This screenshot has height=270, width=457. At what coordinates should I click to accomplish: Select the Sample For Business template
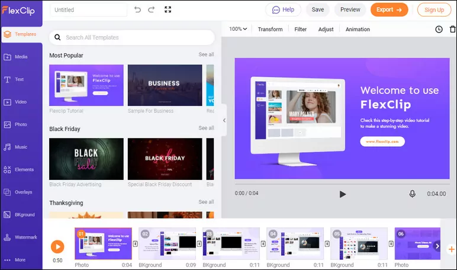click(165, 85)
